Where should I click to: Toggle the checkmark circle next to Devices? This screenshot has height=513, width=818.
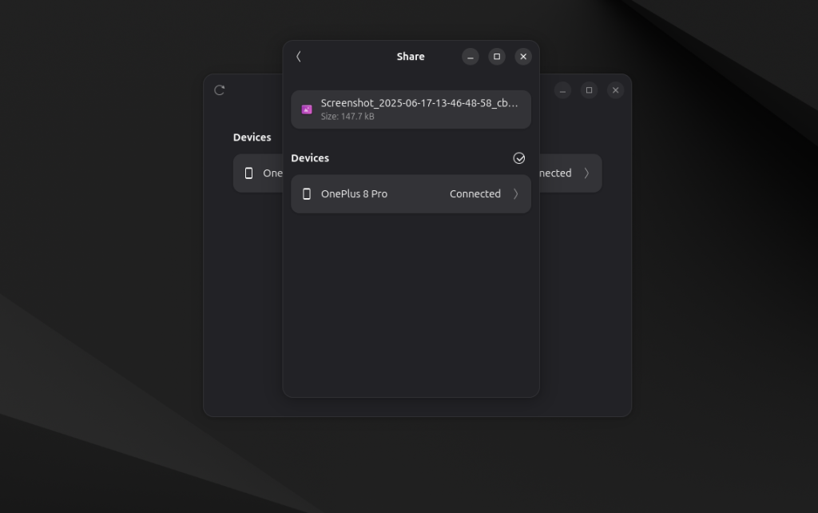[x=519, y=158]
